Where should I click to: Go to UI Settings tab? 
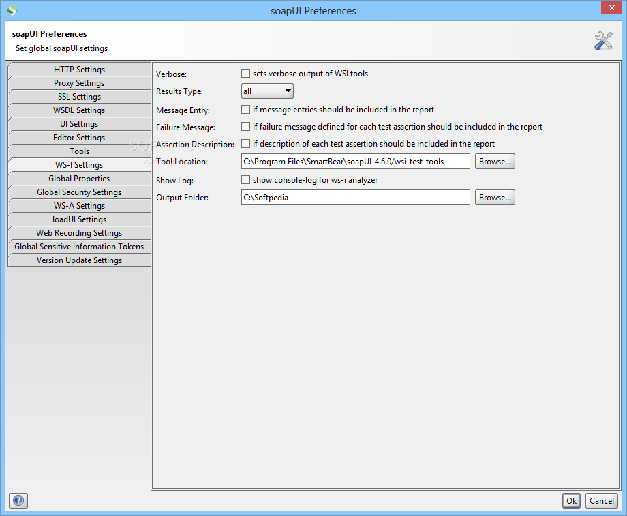[x=79, y=123]
